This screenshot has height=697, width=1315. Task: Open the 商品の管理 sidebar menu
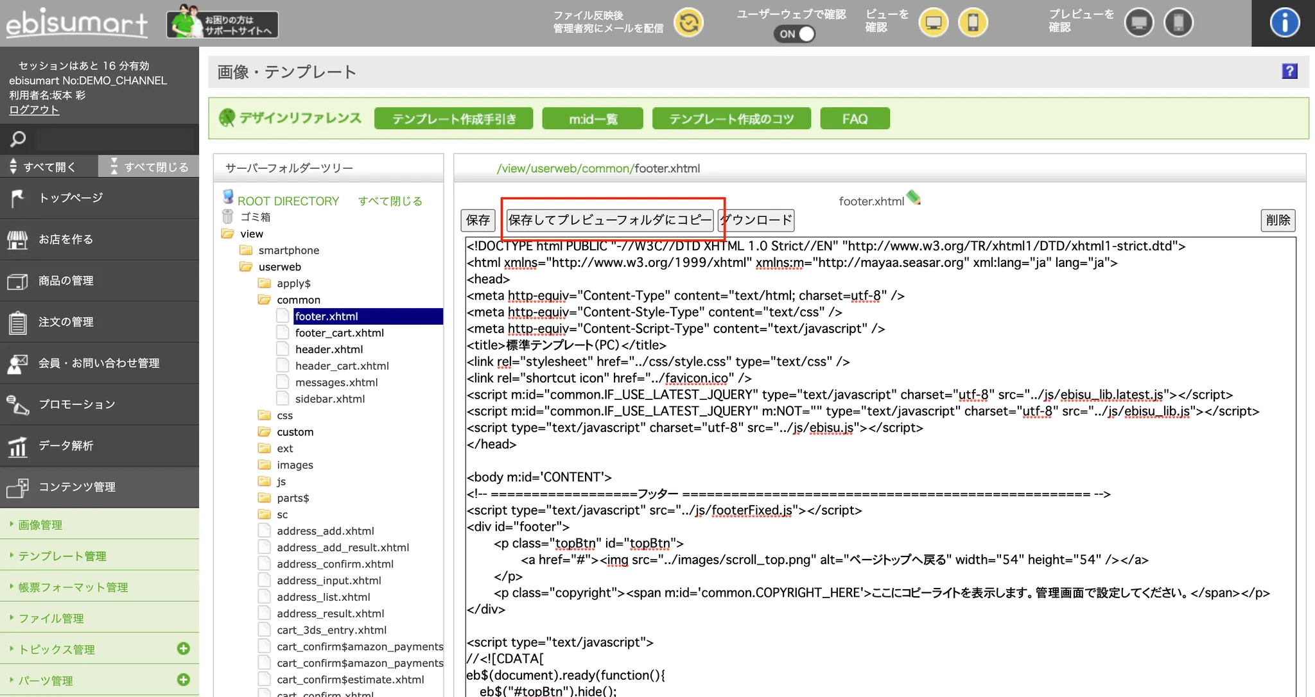click(66, 280)
